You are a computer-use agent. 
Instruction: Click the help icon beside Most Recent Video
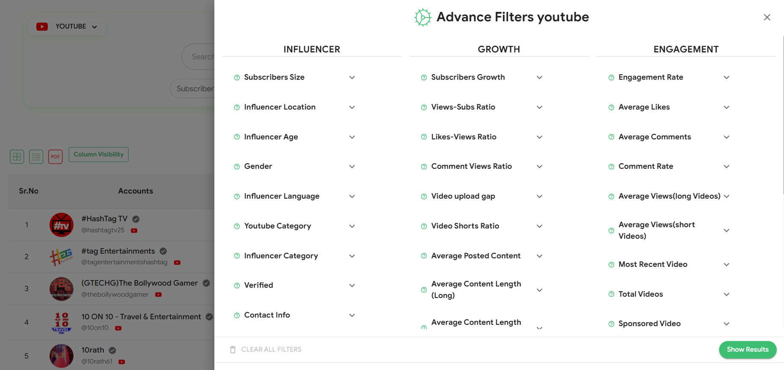[x=611, y=265]
